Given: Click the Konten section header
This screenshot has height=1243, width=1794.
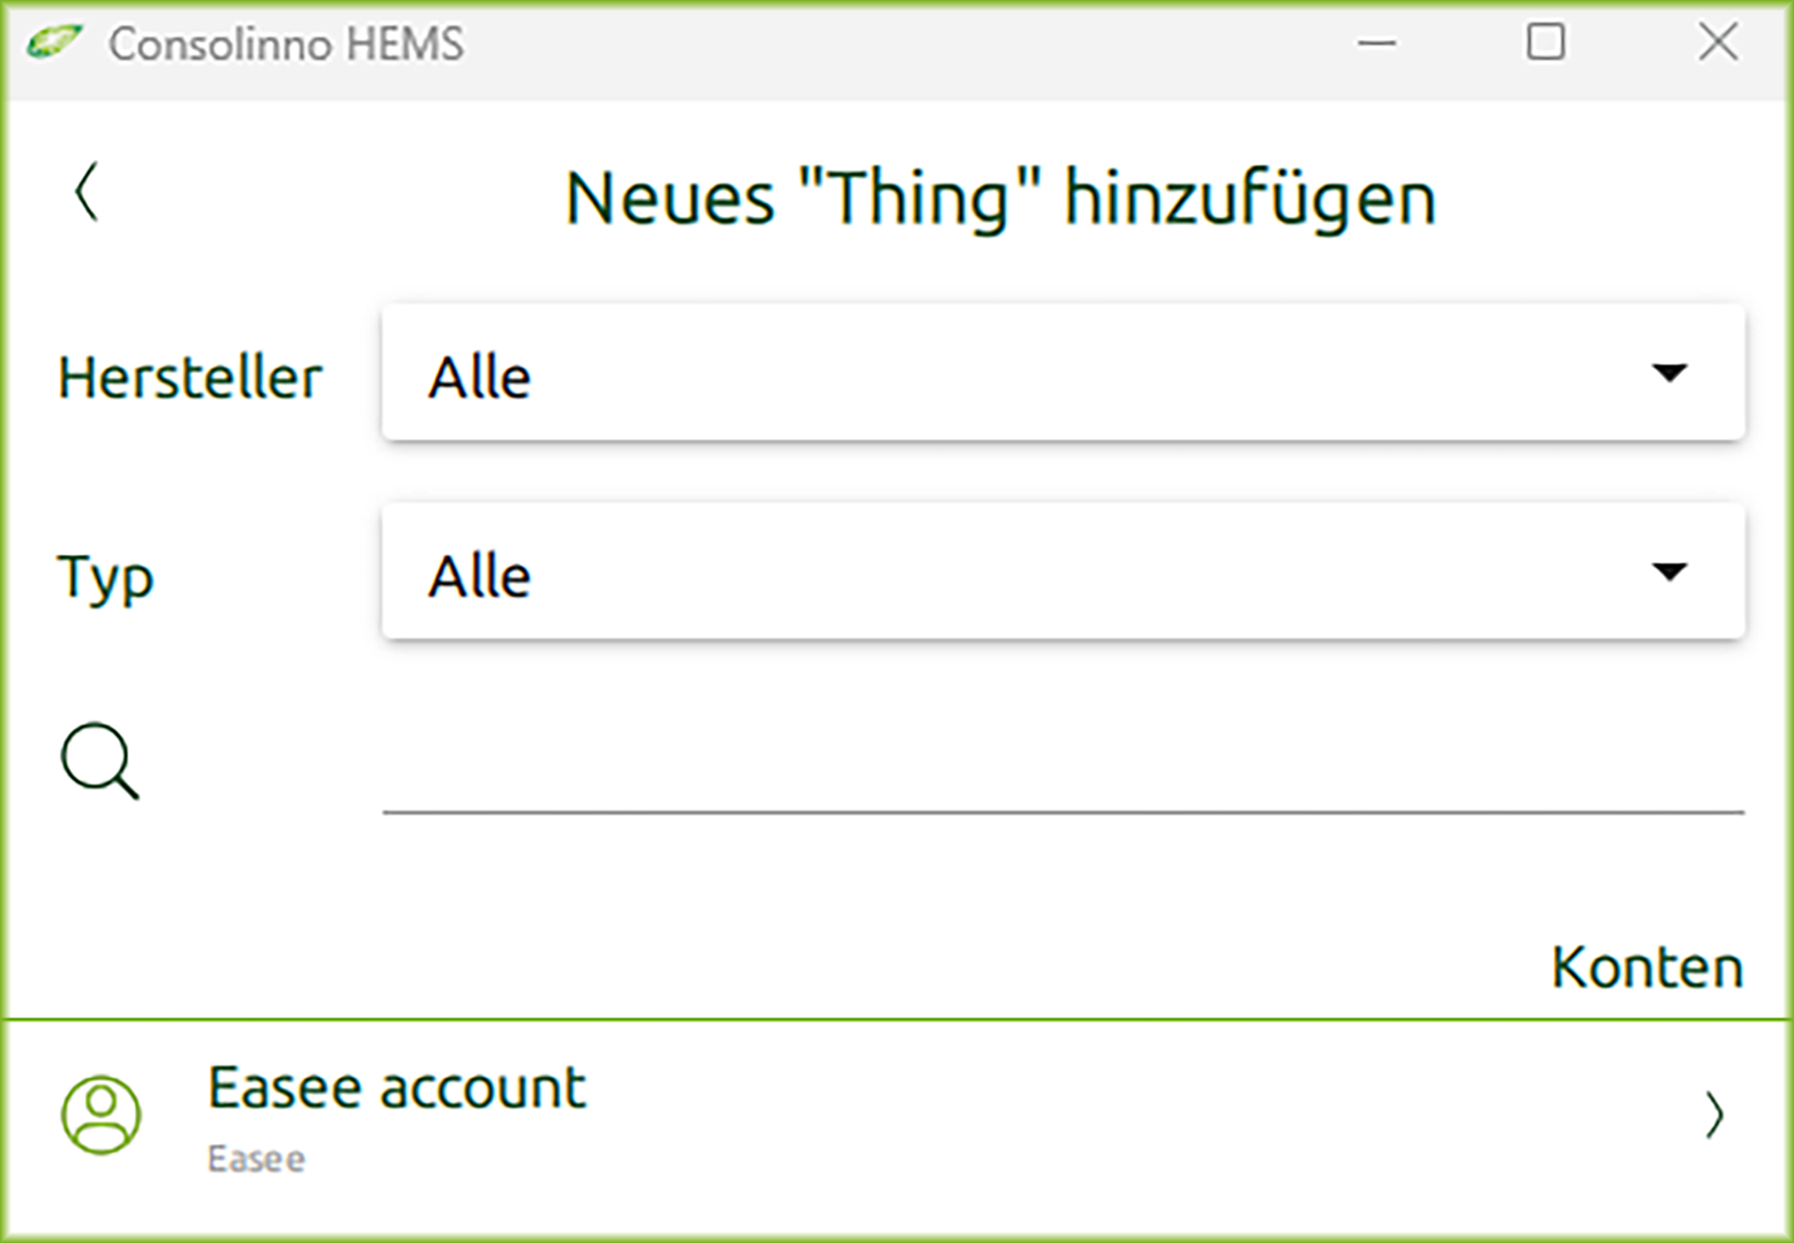Looking at the screenshot, I should coord(1646,967).
